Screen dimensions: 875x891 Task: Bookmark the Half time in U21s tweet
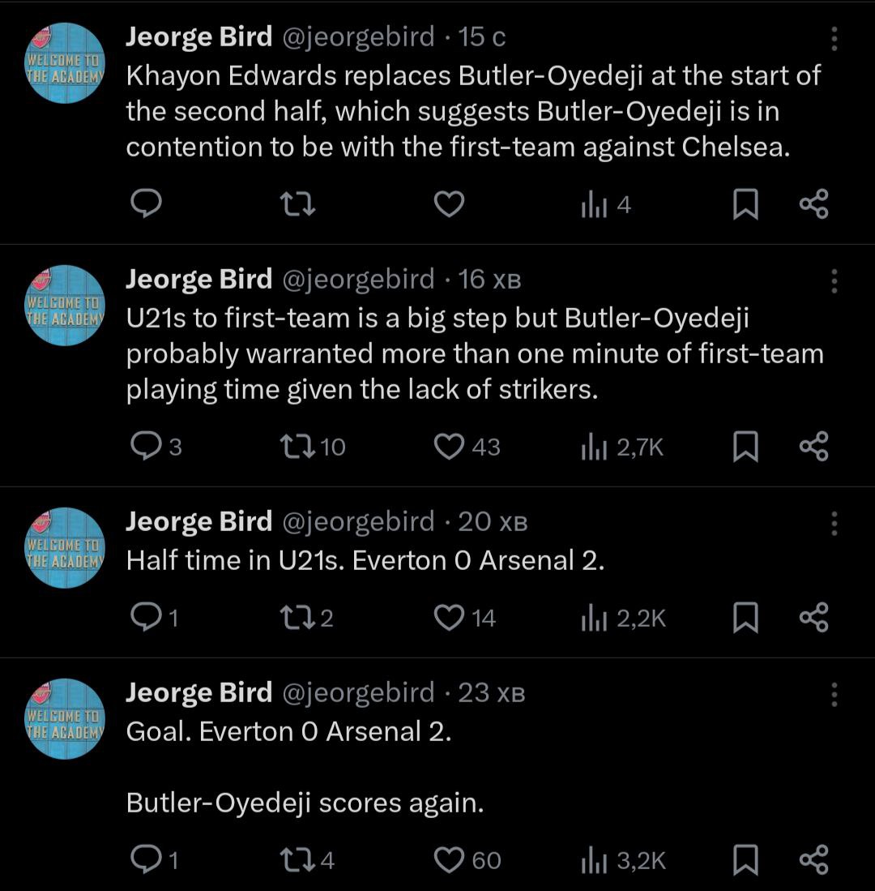745,618
